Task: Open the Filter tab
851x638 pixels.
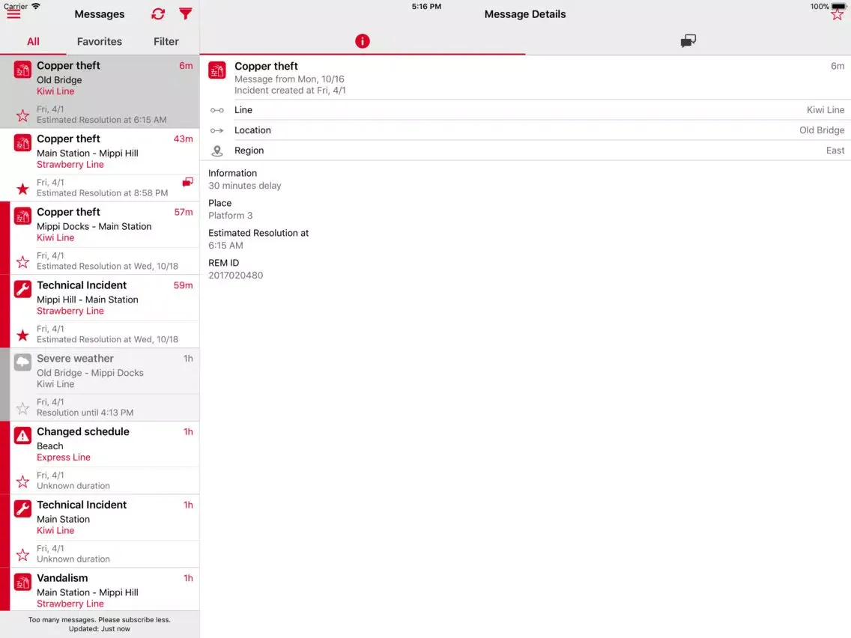Action: 166,42
